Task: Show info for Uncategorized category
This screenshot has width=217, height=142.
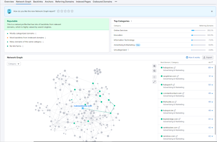Action: click(x=128, y=50)
